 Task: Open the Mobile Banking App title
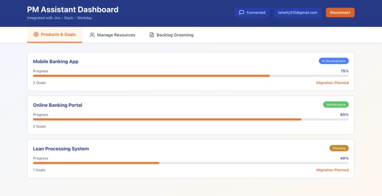coord(55,62)
